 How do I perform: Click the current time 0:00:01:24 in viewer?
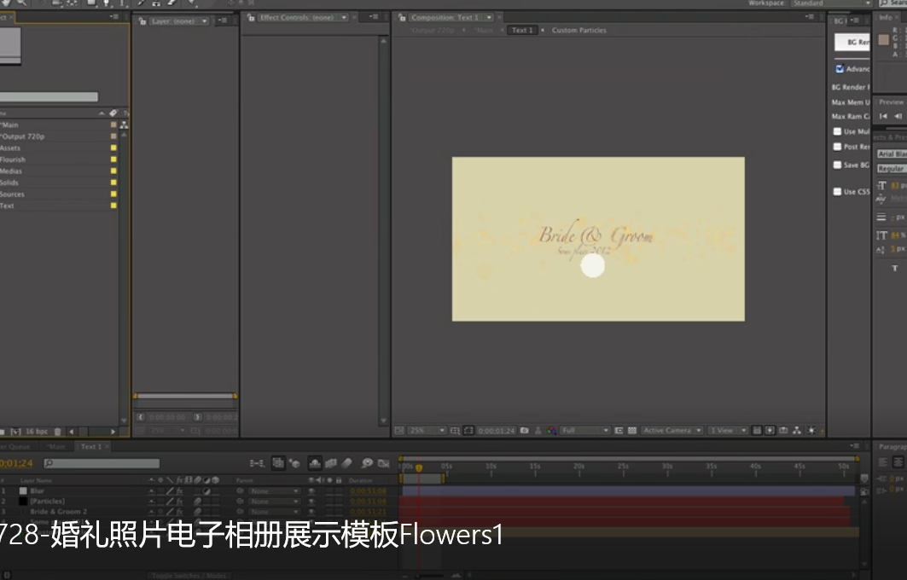(496, 431)
